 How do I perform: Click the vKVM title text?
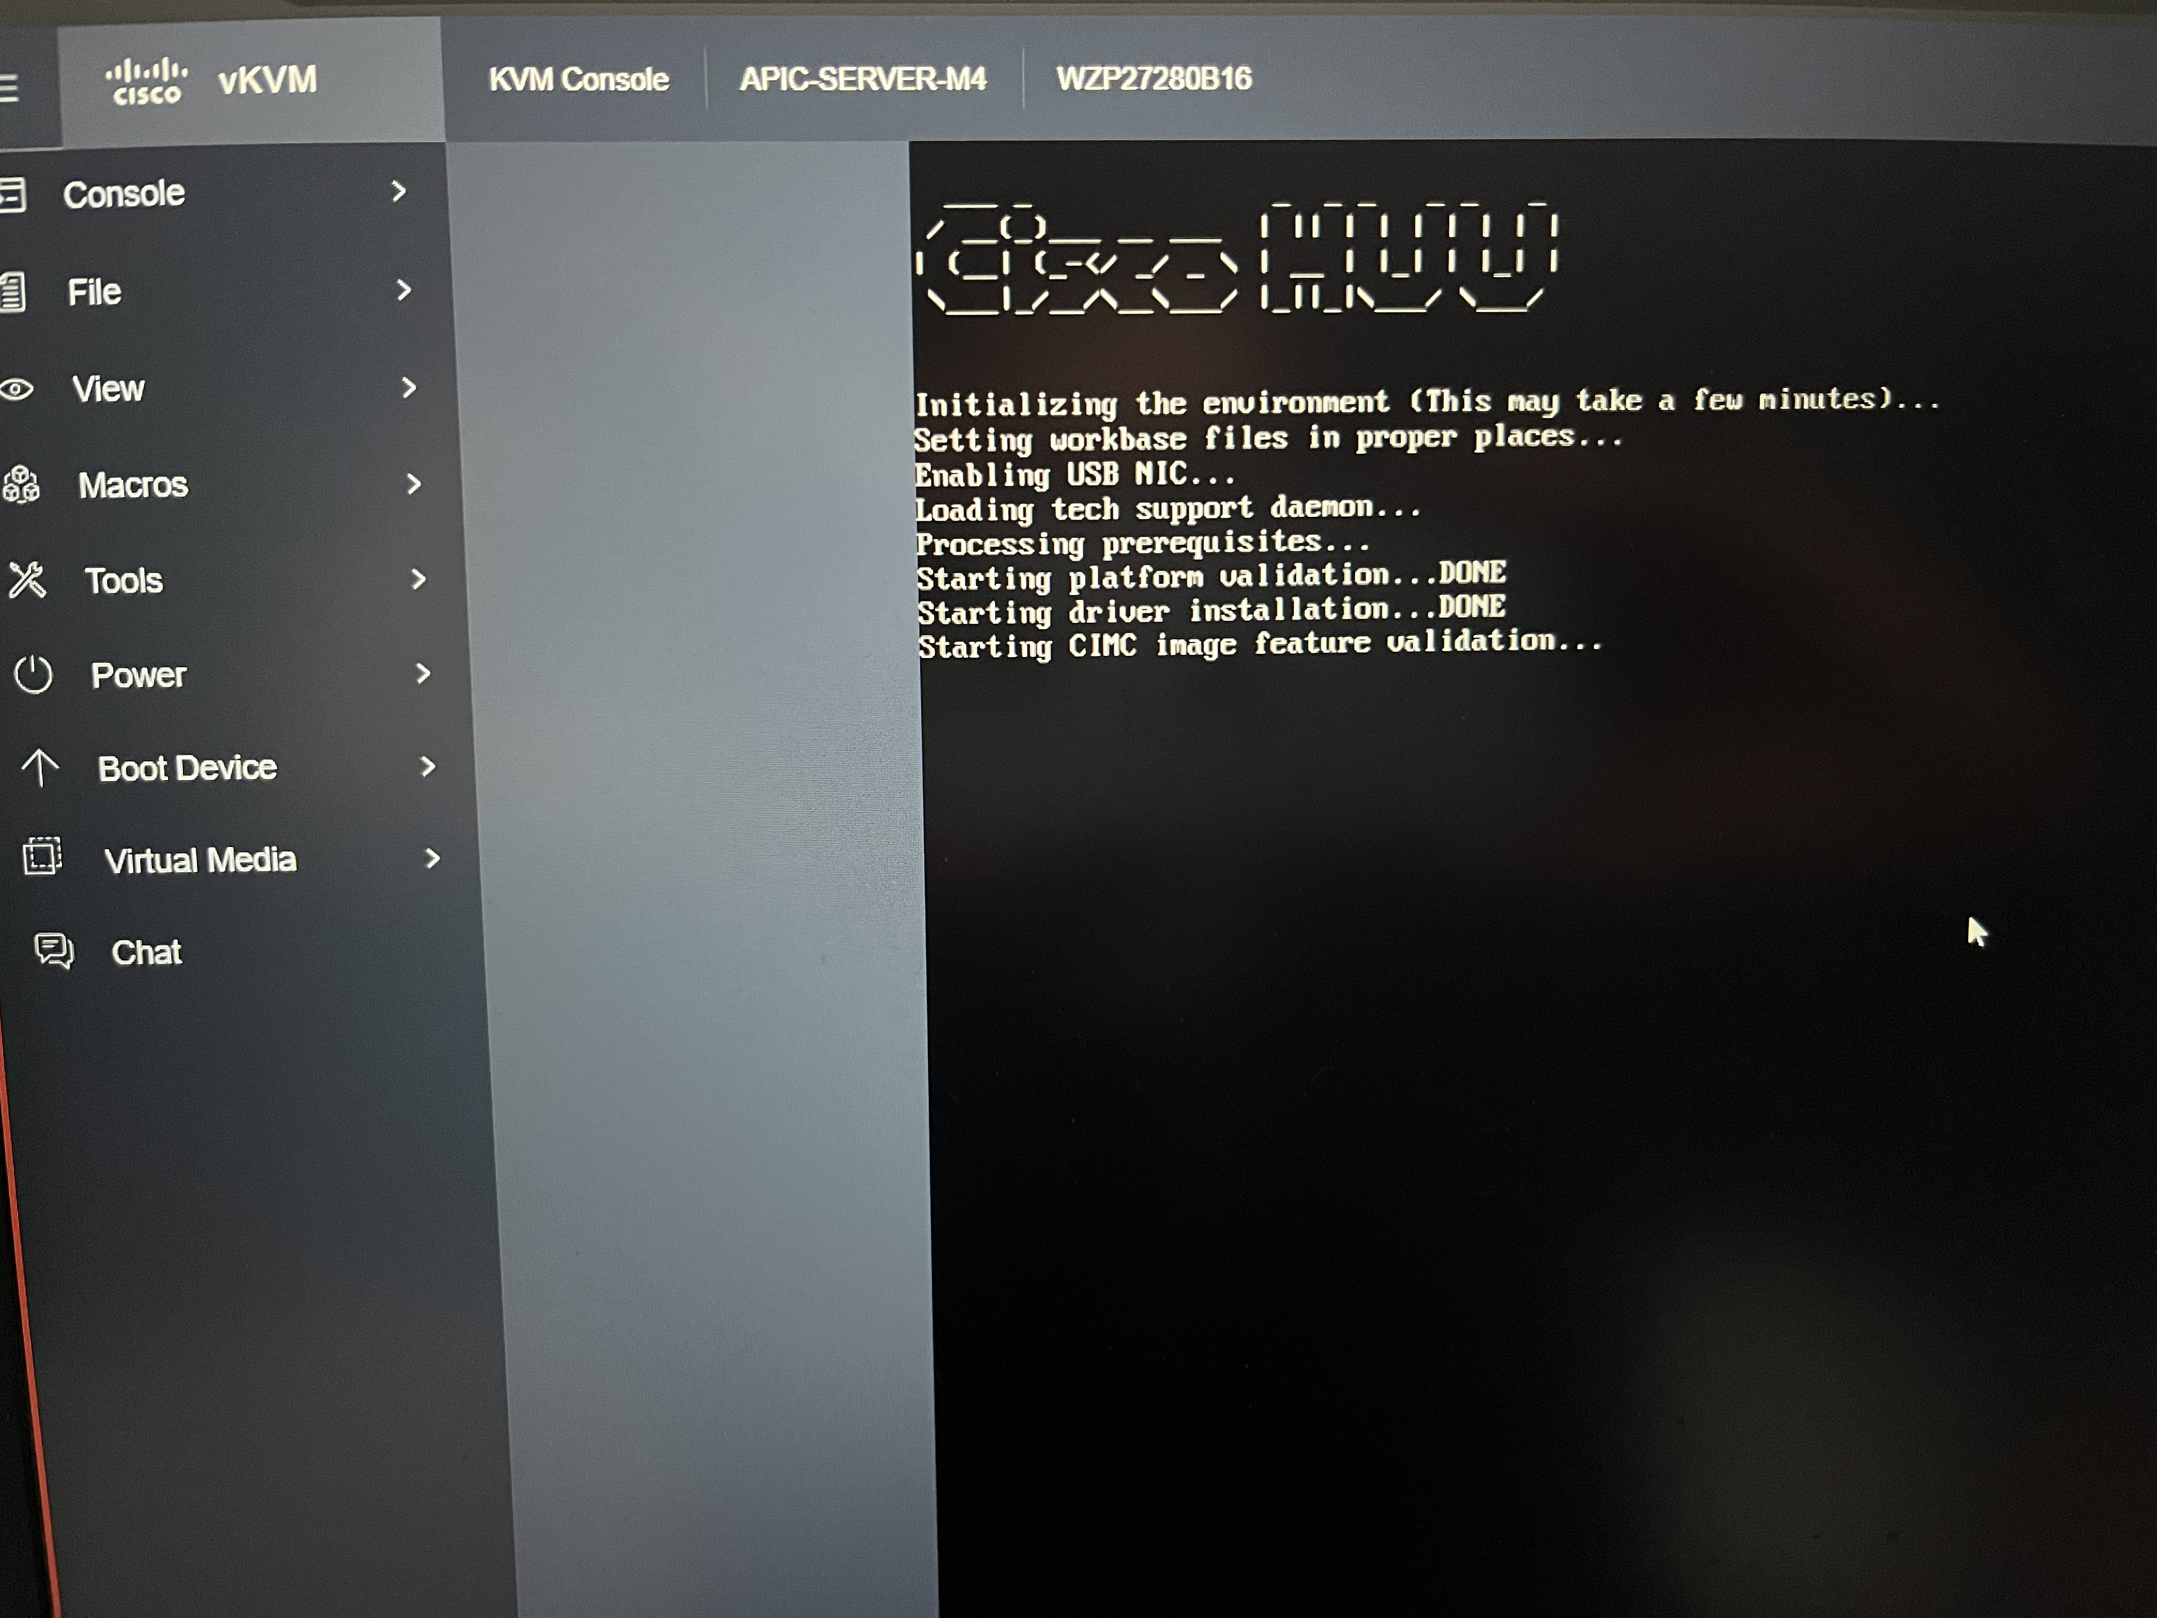pyautogui.click(x=268, y=80)
